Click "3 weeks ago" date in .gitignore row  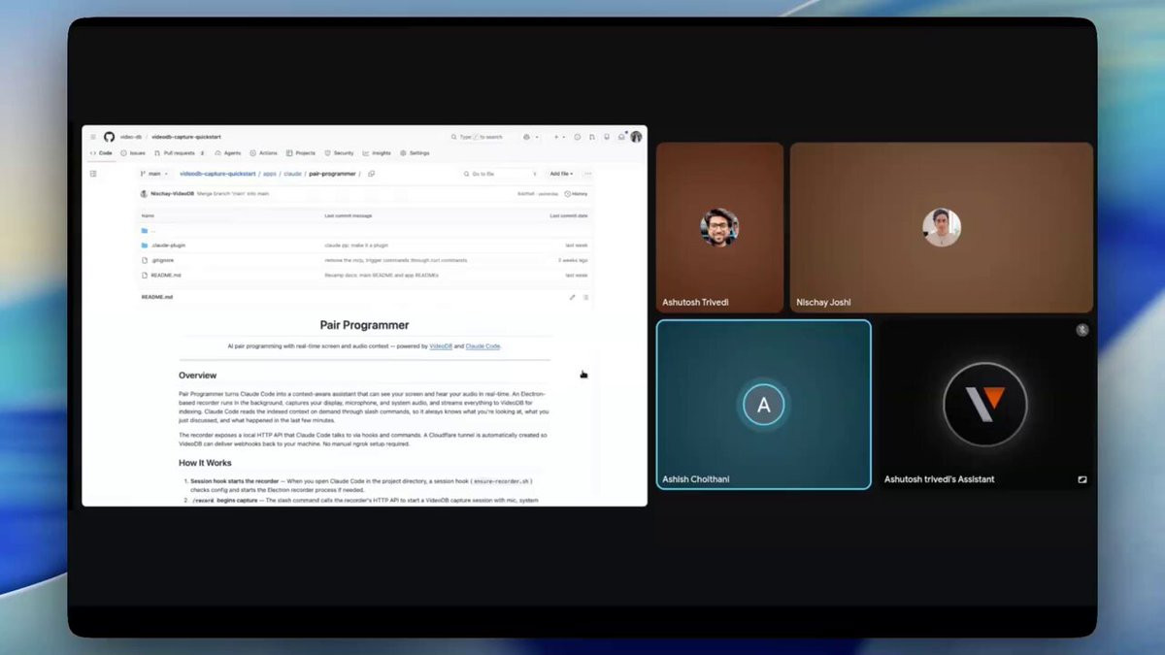pyautogui.click(x=573, y=260)
